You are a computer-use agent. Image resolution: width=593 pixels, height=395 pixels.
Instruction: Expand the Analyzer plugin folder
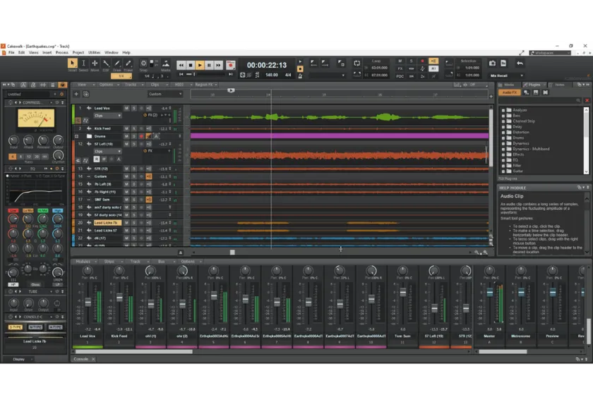pyautogui.click(x=503, y=110)
